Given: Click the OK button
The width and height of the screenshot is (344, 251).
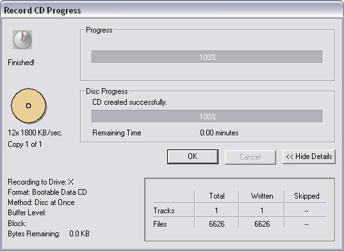Looking at the screenshot, I should click(x=193, y=156).
